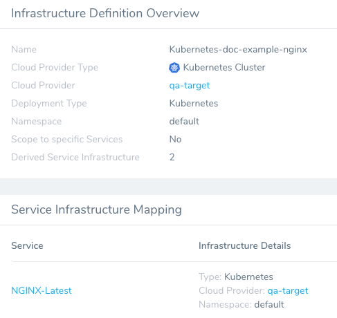The width and height of the screenshot is (337, 318).
Task: Click the default Namespace value in overview
Action: [x=184, y=121]
